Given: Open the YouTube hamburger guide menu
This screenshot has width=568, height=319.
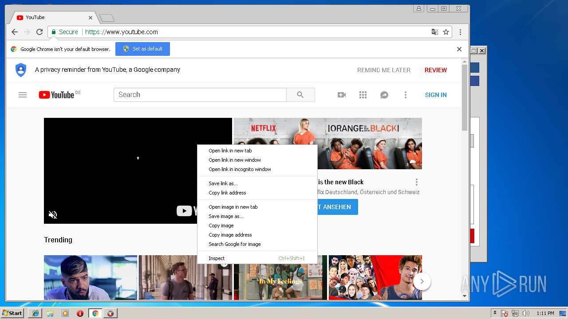Looking at the screenshot, I should (23, 95).
